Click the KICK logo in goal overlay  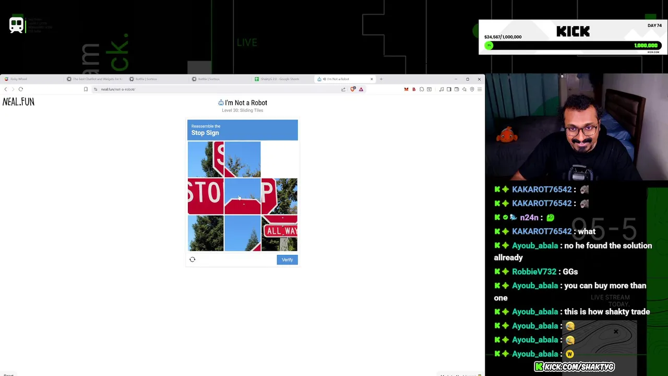coord(573,31)
